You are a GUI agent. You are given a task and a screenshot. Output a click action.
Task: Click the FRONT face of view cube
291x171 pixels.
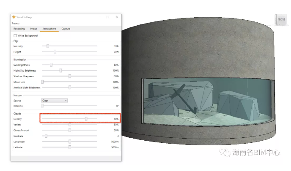281,19
